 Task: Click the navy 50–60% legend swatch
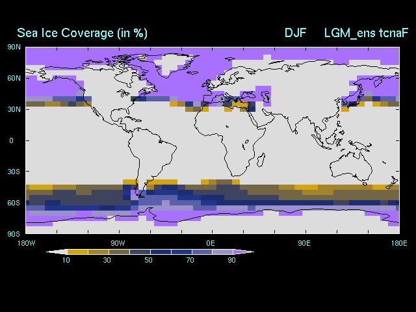(161, 252)
